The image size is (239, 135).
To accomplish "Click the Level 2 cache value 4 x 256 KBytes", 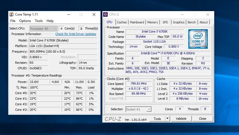I will (182, 94).
